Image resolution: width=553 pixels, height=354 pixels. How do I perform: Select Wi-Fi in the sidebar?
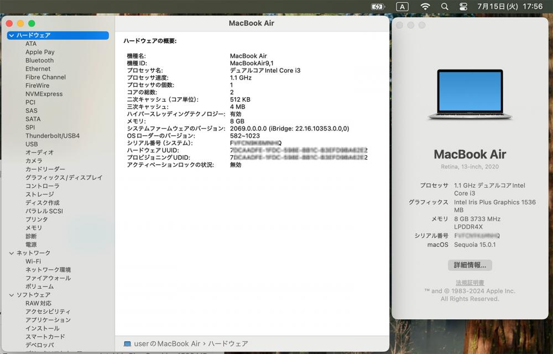click(33, 261)
